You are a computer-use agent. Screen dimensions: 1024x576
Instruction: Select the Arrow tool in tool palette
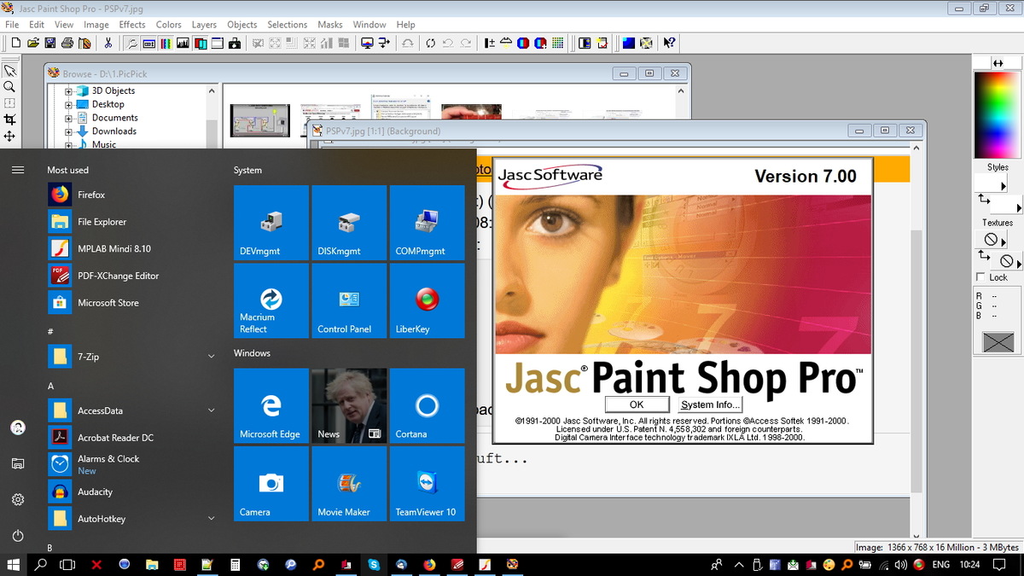[x=9, y=71]
